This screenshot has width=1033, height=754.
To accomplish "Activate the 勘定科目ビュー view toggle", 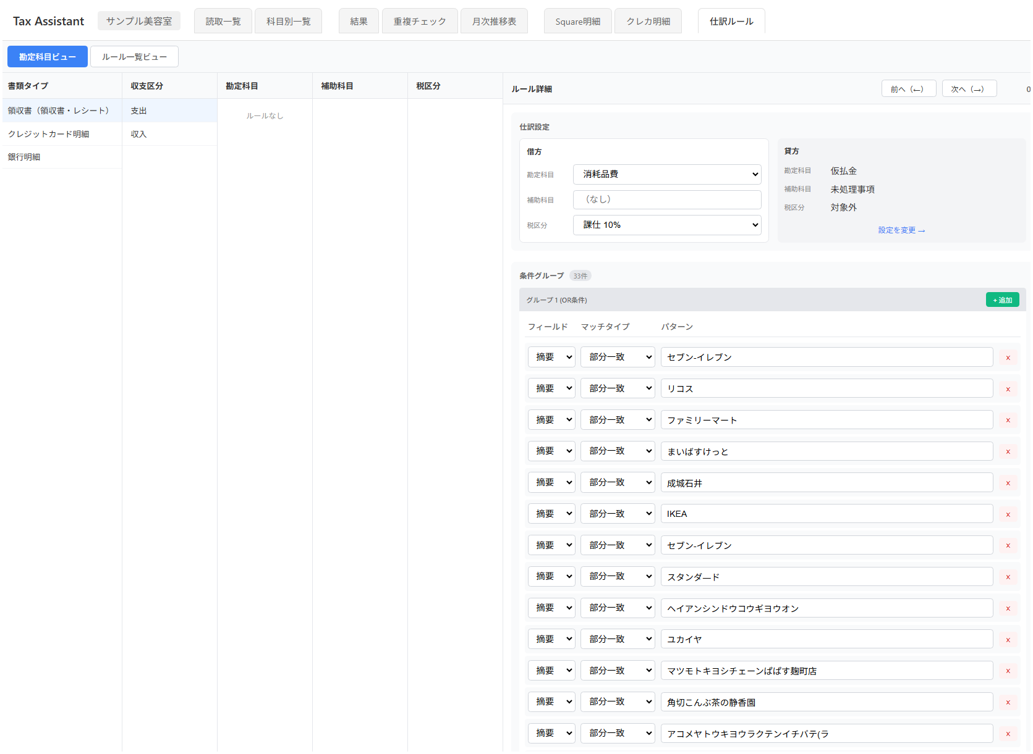I will click(x=48, y=57).
